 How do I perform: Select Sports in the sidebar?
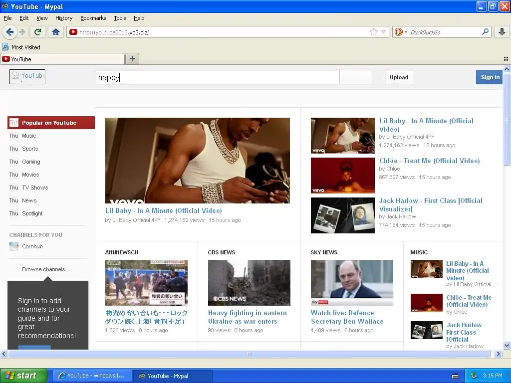(30, 149)
